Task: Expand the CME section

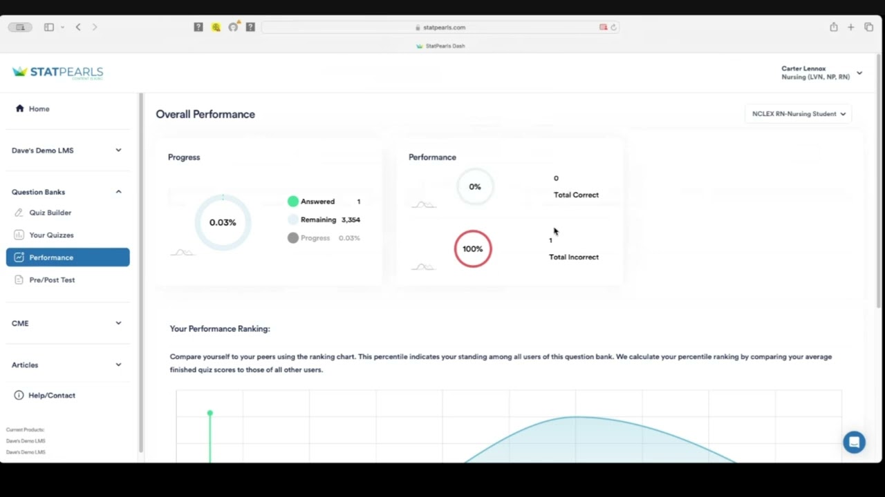Action: tap(67, 323)
